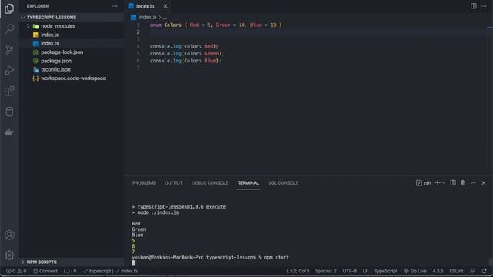Switch to the SQL CONSOLE tab
The height and width of the screenshot is (277, 493).
pos(283,183)
